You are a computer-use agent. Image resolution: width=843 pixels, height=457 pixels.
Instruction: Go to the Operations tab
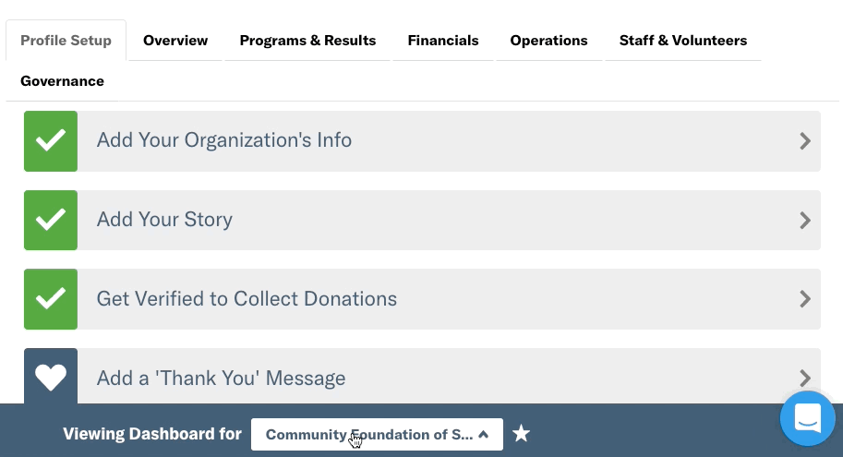point(548,41)
